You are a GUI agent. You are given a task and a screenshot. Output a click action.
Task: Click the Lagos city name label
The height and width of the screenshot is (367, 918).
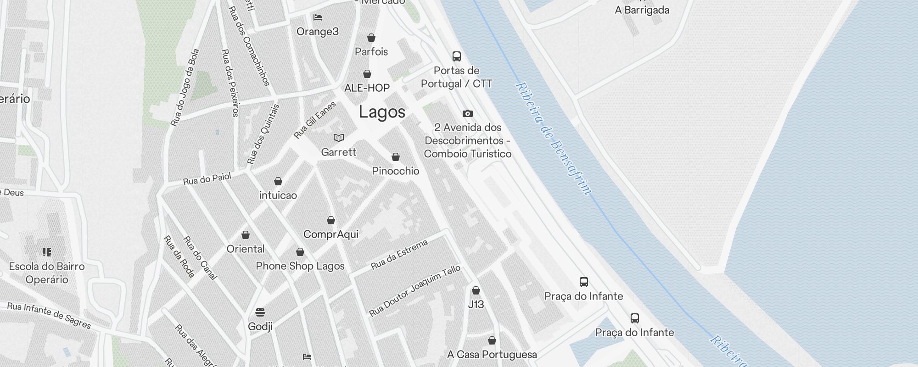(x=382, y=112)
